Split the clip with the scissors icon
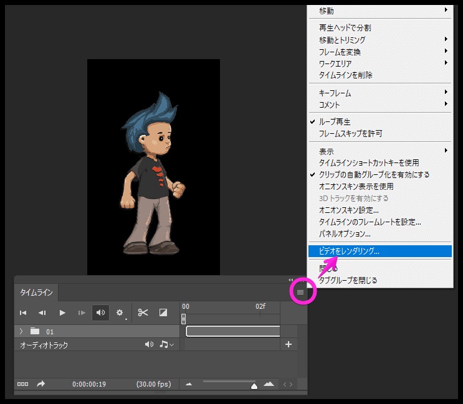463x404 pixels. 143,312
